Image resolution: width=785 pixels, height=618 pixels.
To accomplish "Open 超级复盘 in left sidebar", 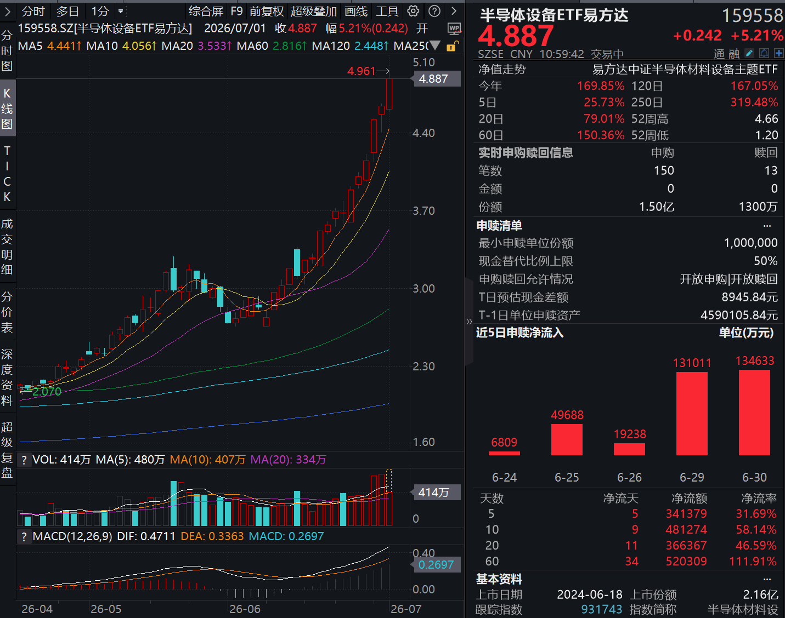I will pos(7,450).
